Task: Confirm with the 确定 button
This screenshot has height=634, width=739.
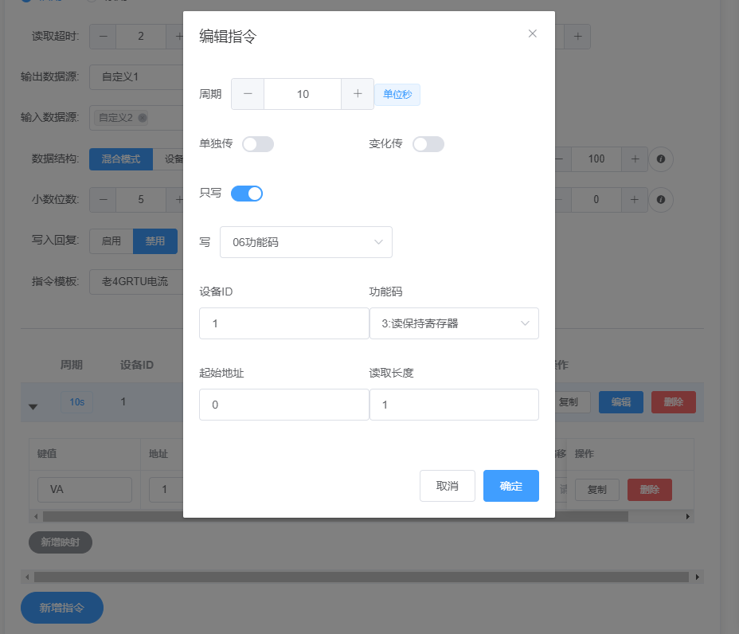Action: 510,486
